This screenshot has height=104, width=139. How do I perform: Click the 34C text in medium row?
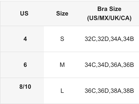(90, 65)
